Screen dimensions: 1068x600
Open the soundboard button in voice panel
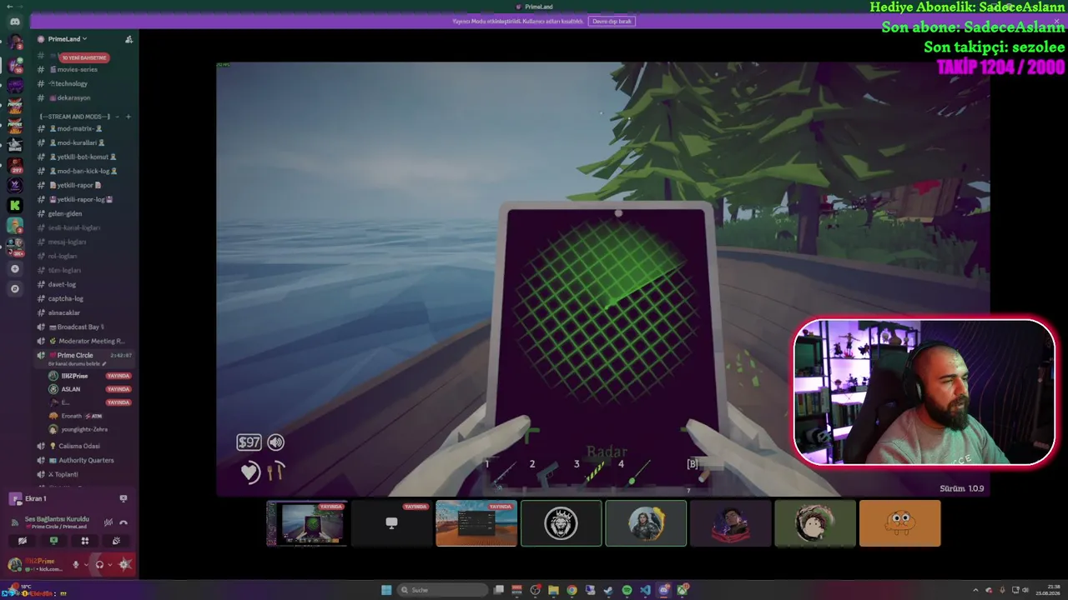[x=116, y=541]
